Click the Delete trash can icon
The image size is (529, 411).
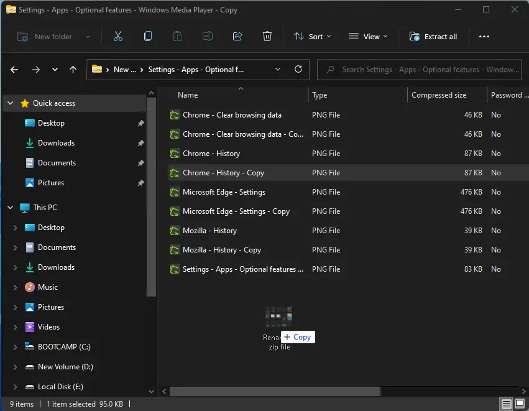point(267,36)
